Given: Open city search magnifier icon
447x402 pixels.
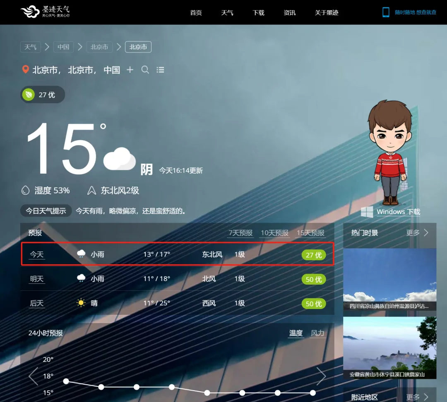Looking at the screenshot, I should [x=145, y=70].
